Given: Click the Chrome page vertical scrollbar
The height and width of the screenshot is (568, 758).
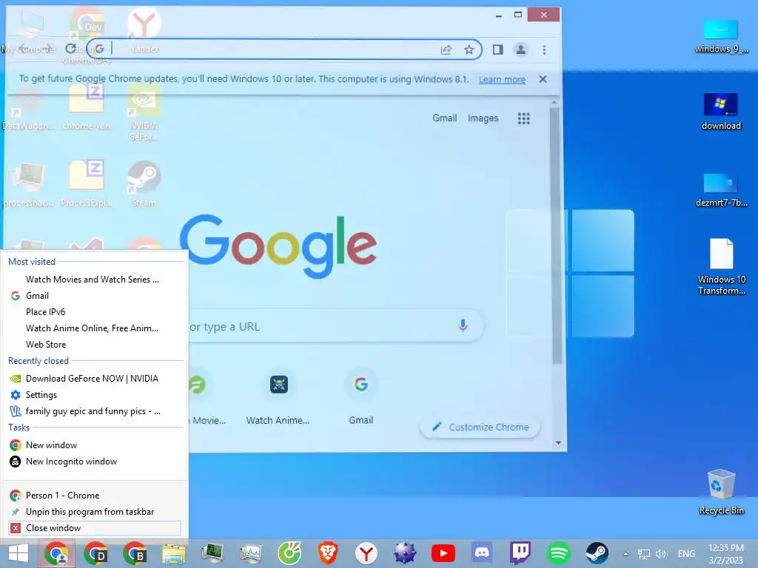Looking at the screenshot, I should [x=555, y=235].
